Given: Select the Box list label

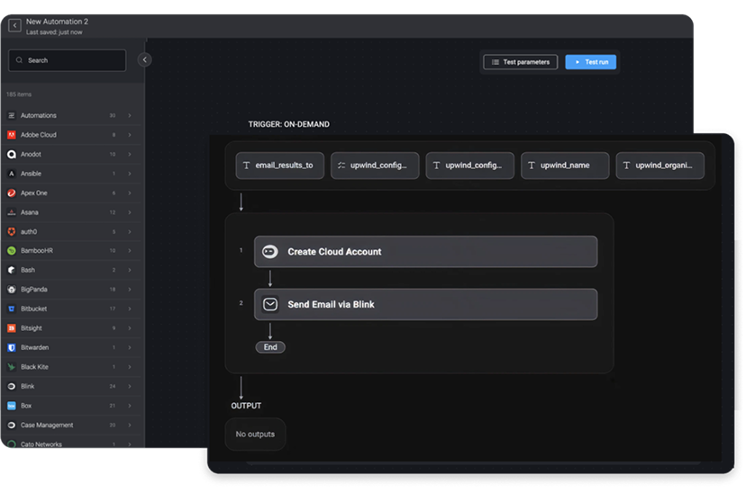Looking at the screenshot, I should [x=26, y=406].
